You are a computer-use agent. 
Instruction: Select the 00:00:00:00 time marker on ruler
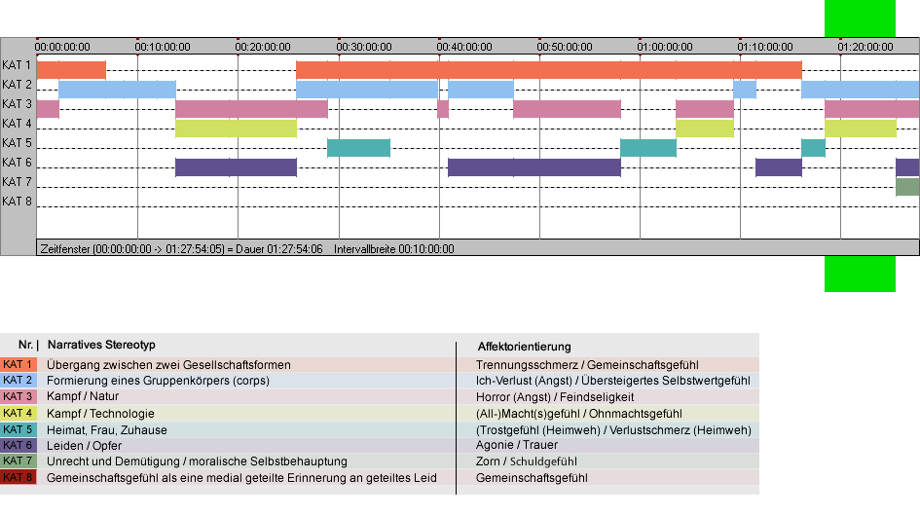62,47
